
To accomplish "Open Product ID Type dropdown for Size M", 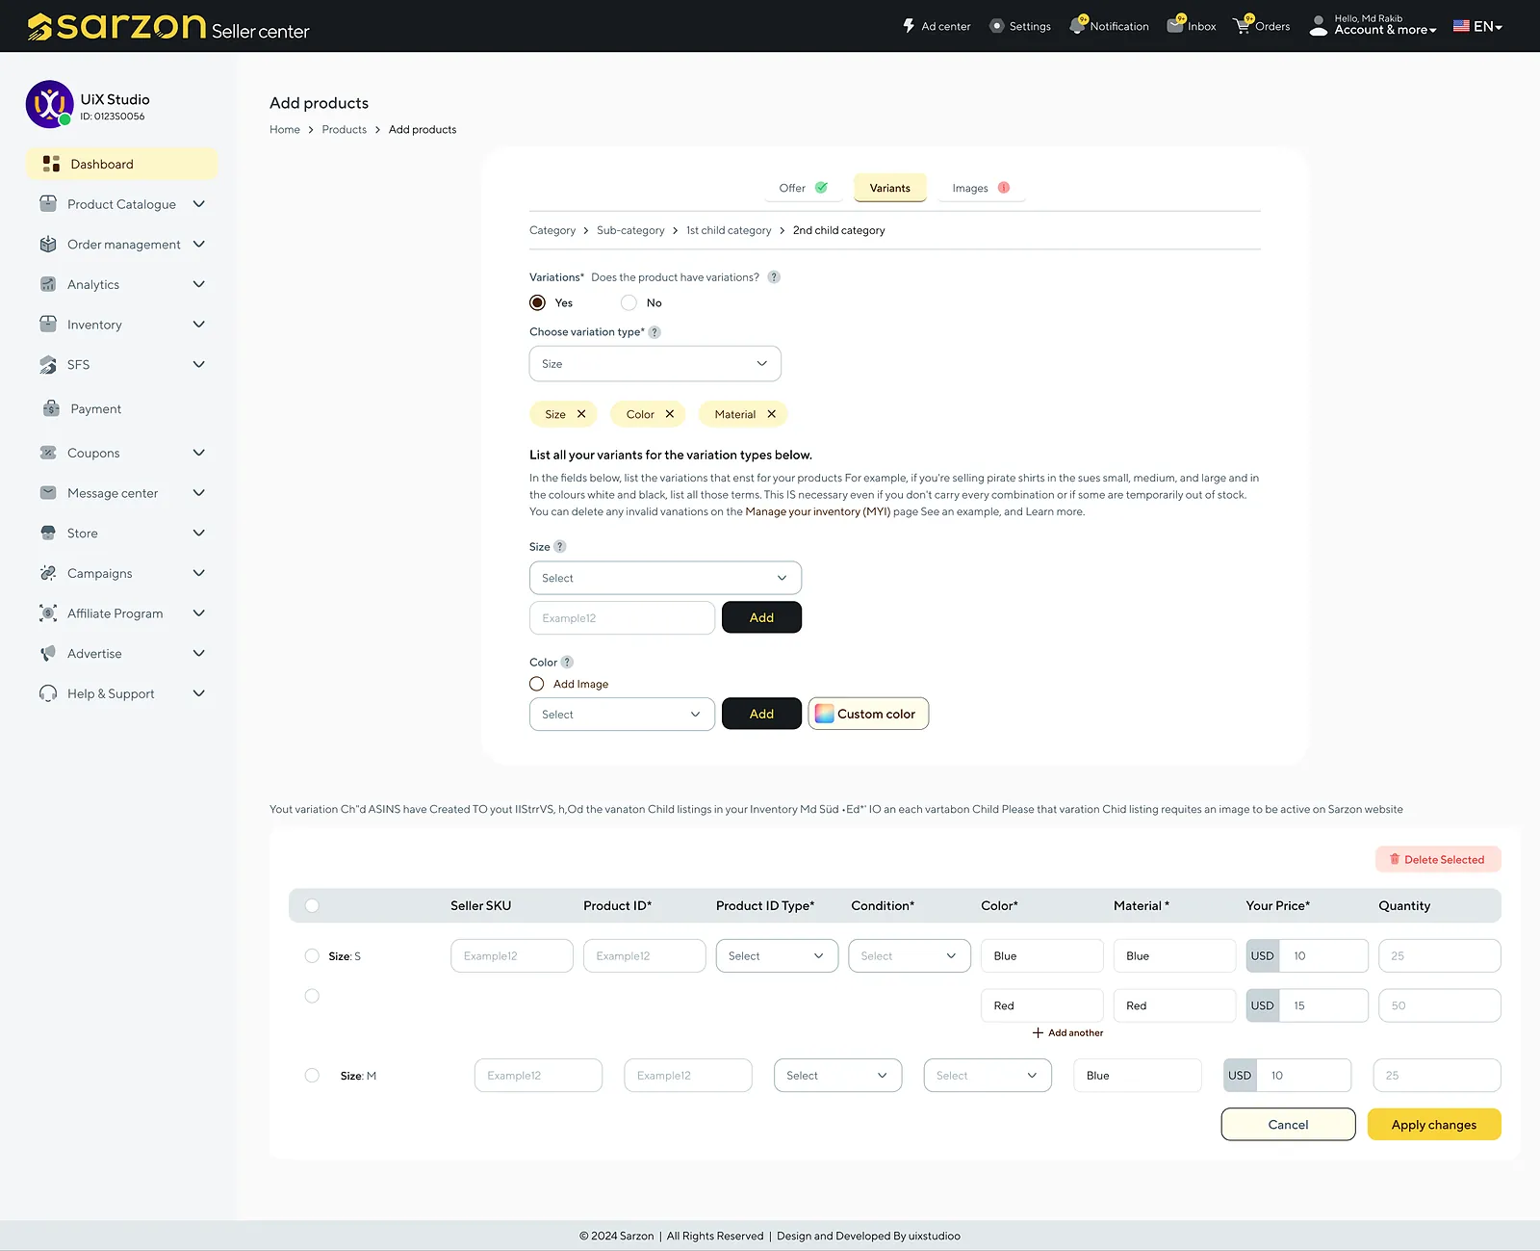I will pyautogui.click(x=837, y=1075).
